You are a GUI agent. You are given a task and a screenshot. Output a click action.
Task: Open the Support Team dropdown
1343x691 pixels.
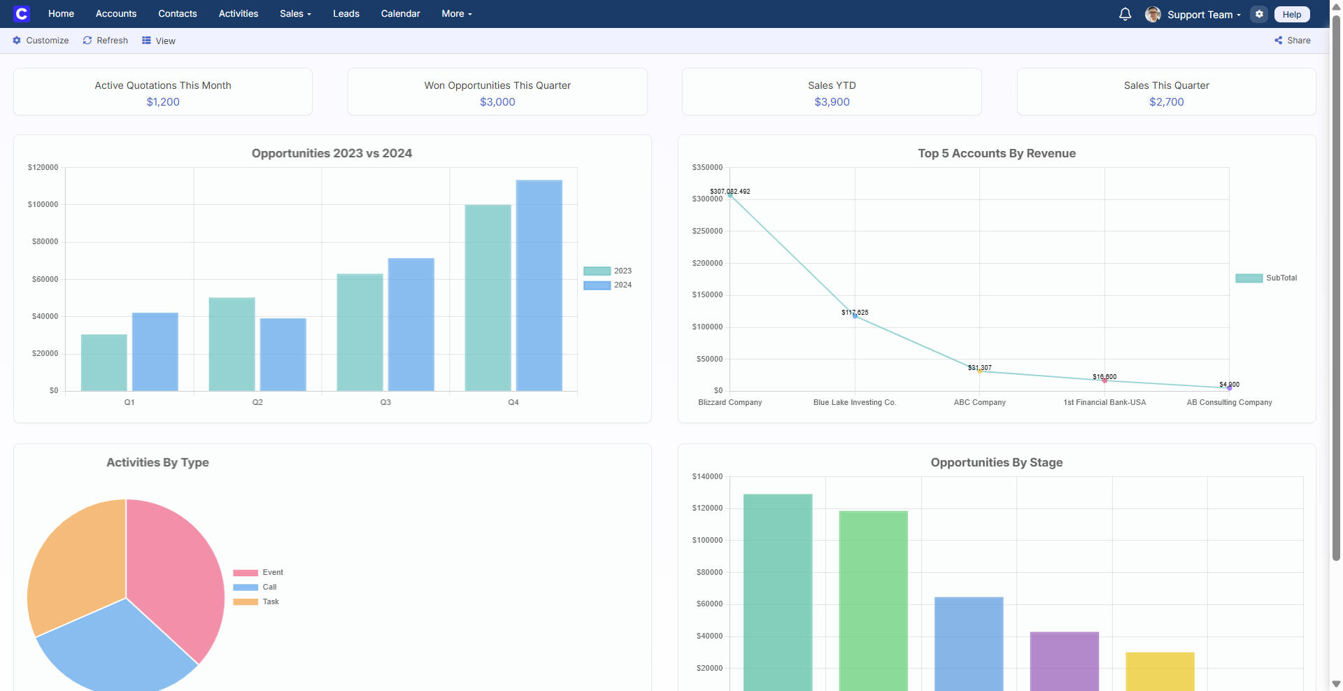[x=1200, y=14]
